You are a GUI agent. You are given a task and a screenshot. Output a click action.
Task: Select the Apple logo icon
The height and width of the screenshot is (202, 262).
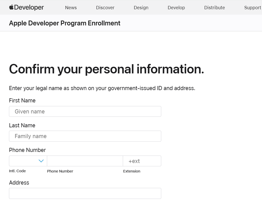click(x=11, y=7)
